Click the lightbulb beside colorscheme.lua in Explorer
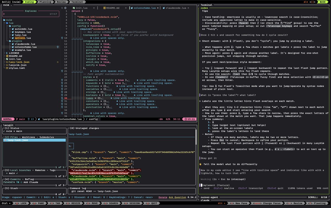The image size is (331, 208). [x=57, y=47]
